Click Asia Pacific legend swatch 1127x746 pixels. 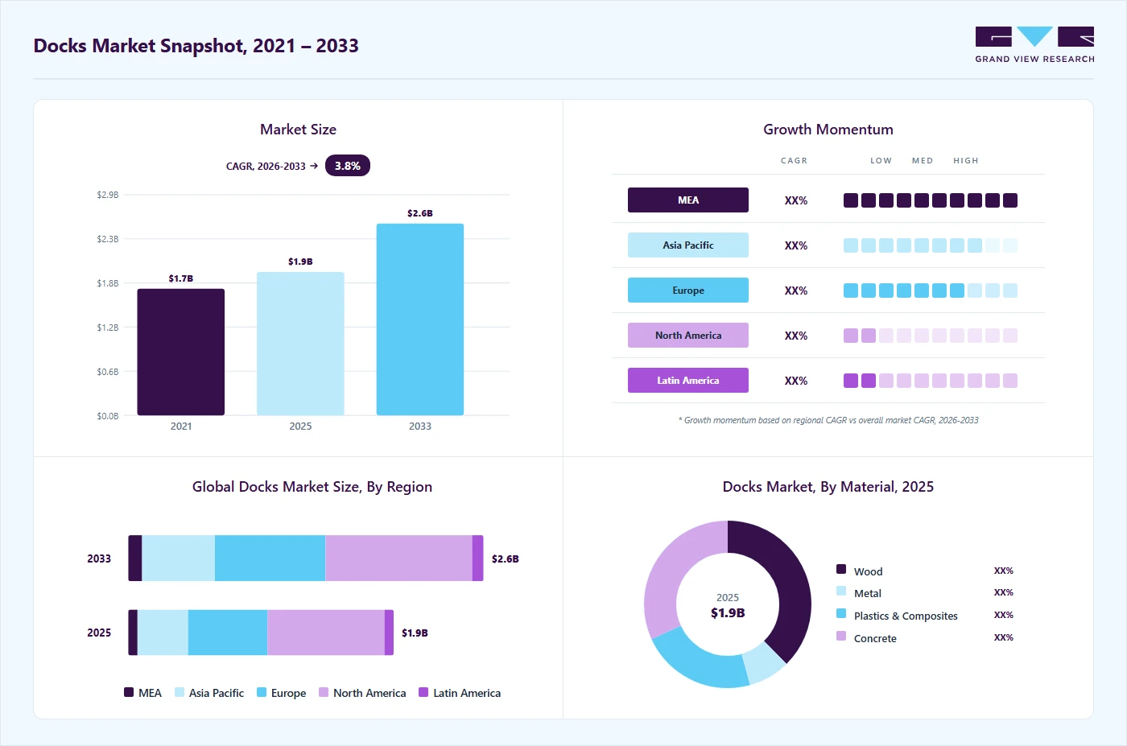tap(180, 692)
